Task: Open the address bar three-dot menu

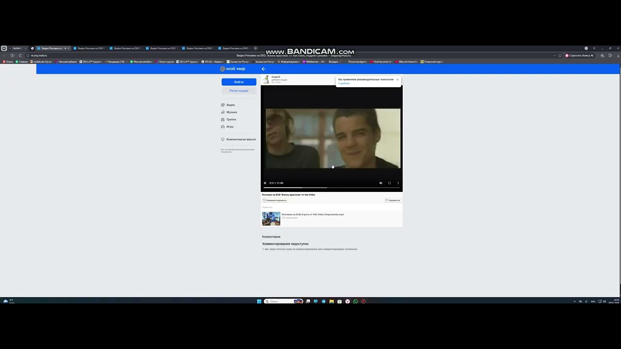Action: (x=555, y=55)
